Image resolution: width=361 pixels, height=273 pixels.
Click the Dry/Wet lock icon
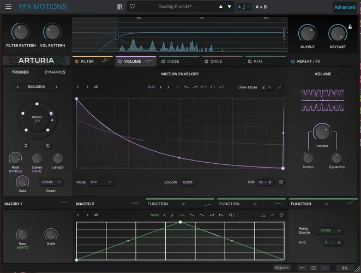(350, 26)
